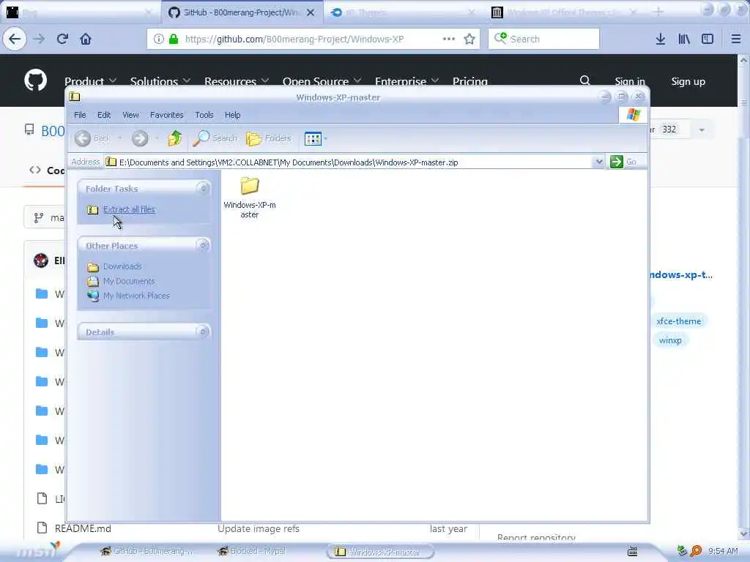Open star button dropdown arrow

702,130
